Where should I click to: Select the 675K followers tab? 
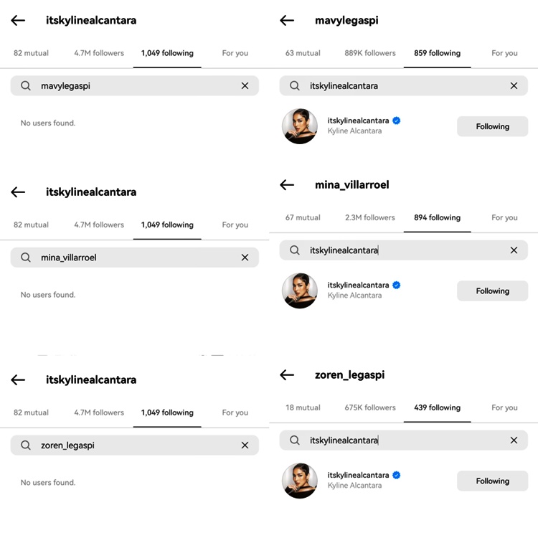[x=370, y=407]
